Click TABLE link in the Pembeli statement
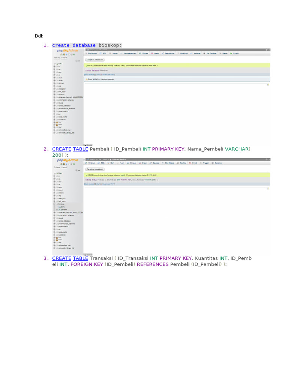 (x=80, y=149)
